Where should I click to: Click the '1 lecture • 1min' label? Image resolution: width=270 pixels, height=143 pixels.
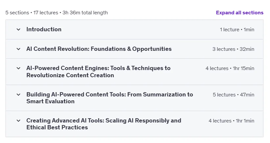click(237, 29)
